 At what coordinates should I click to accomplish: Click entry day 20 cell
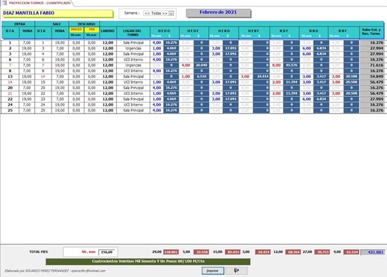click(x=10, y=88)
